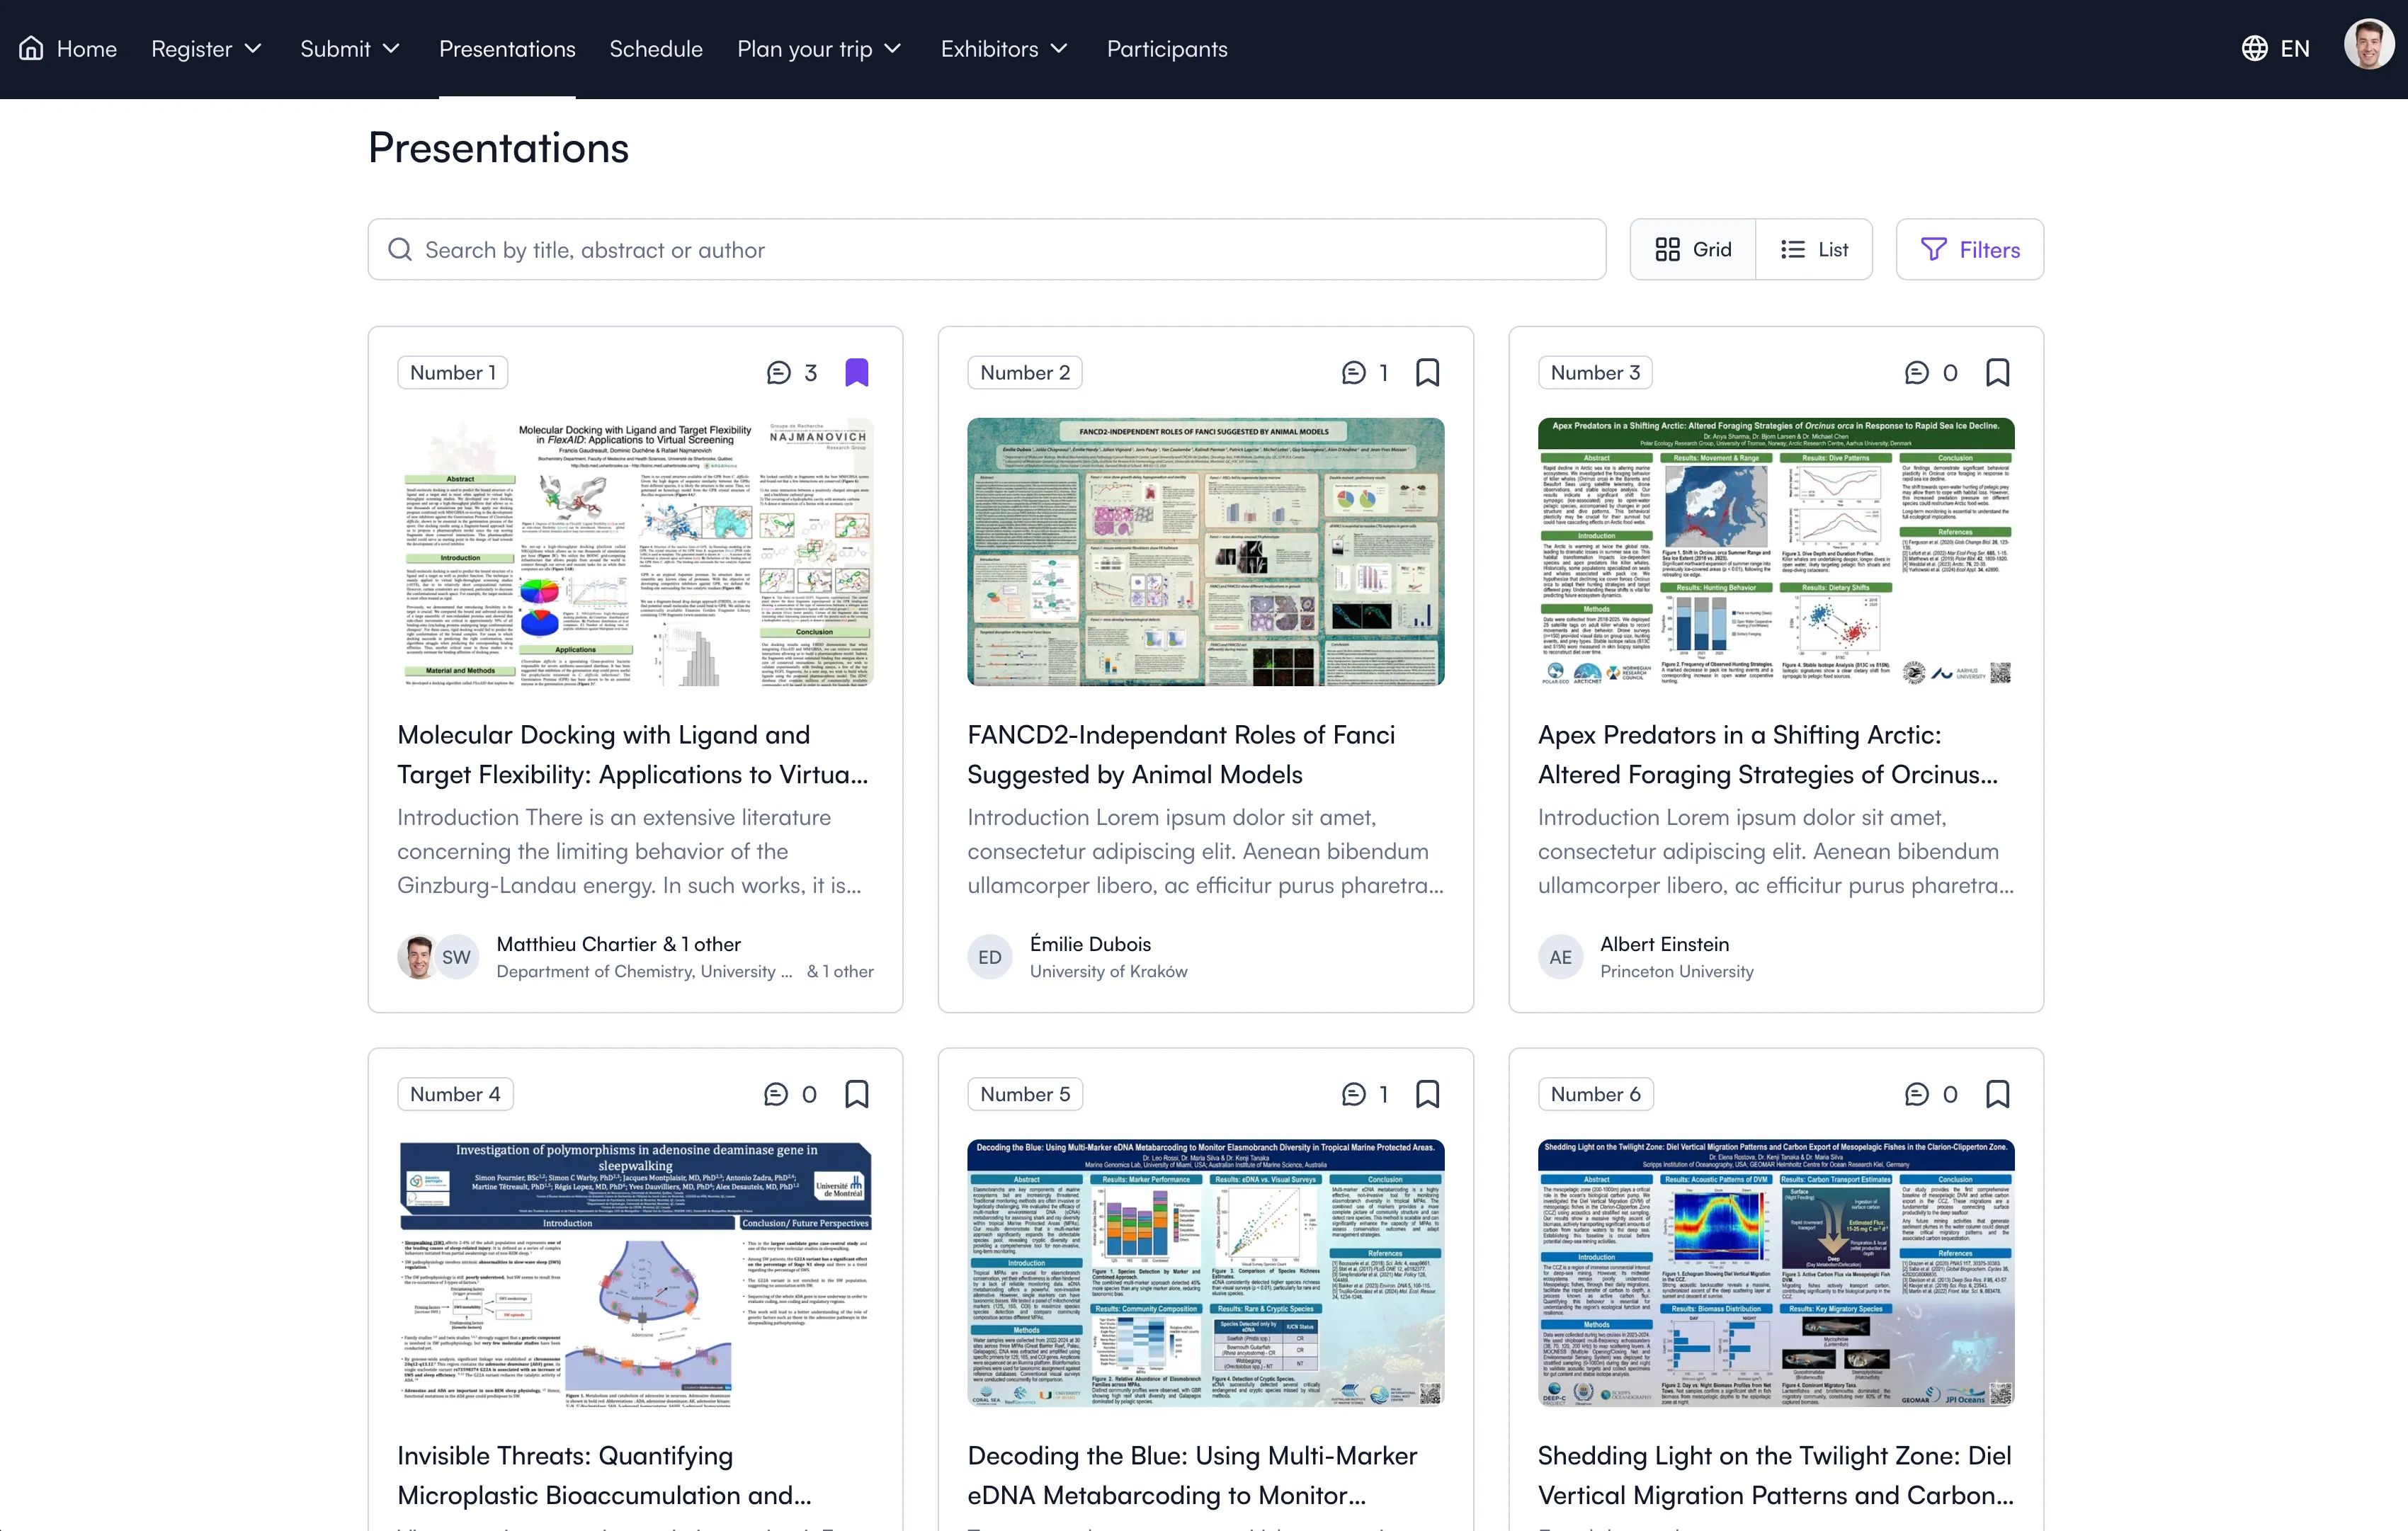Expand the Exhibitors dropdown menu
This screenshot has height=1531, width=2408.
[1005, 48]
